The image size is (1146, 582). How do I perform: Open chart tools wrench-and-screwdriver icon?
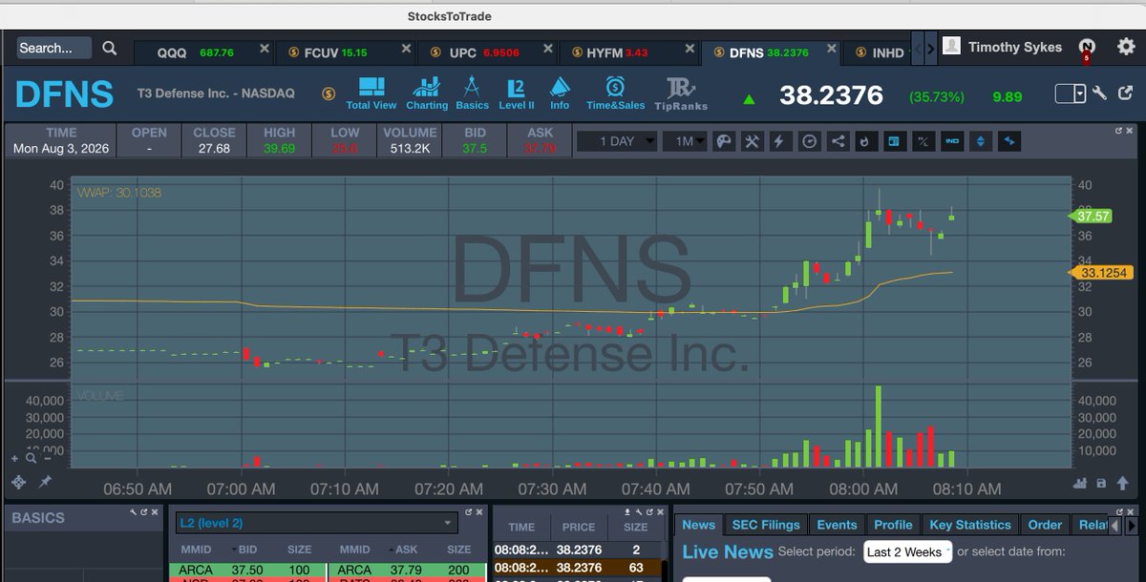pos(753,141)
